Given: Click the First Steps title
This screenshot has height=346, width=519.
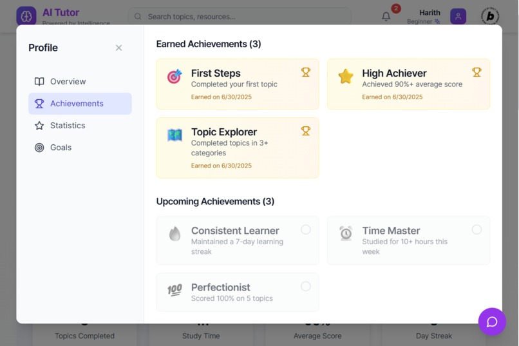Looking at the screenshot, I should (216, 73).
